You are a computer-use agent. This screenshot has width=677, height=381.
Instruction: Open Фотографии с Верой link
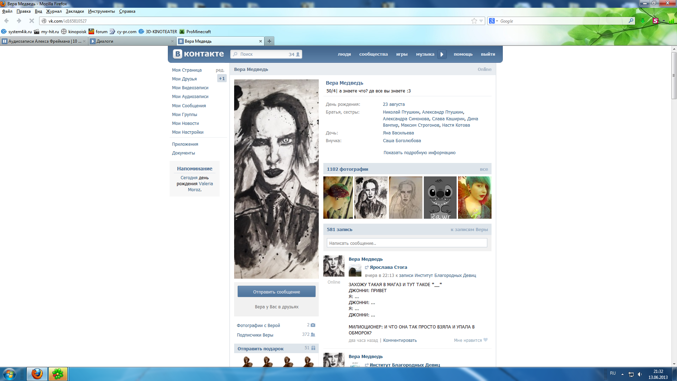258,326
